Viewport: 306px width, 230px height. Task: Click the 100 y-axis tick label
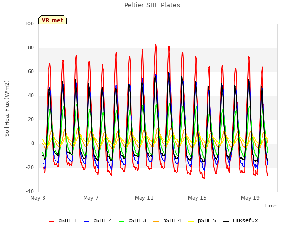(x=29, y=23)
